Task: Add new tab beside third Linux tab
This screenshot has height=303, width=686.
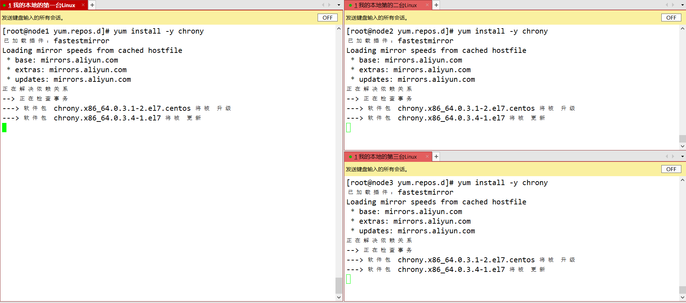Action: click(436, 157)
